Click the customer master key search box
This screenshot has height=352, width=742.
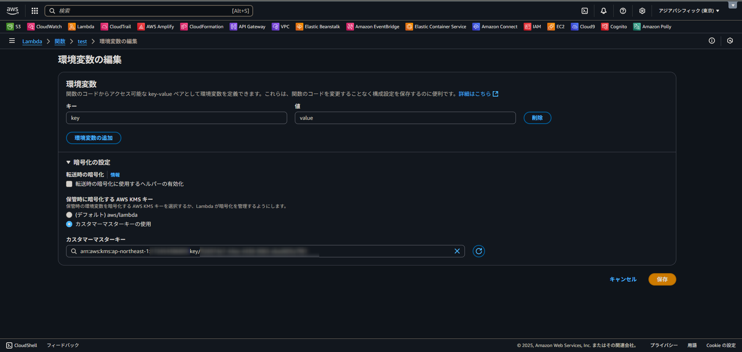coord(263,251)
